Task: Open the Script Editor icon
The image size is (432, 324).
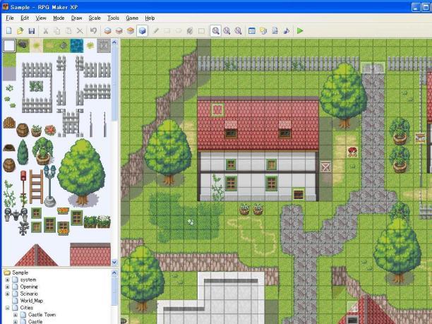Action: tap(275, 31)
